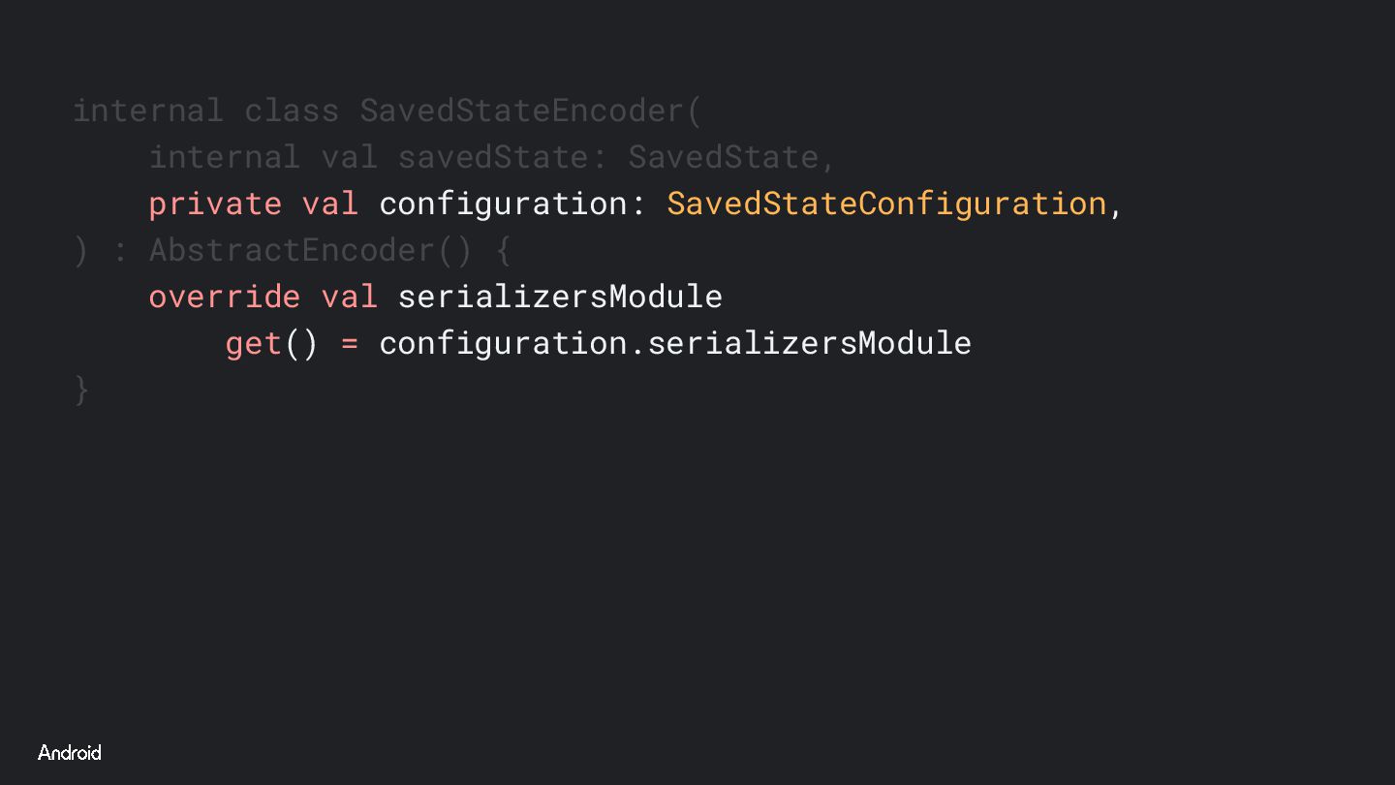Image resolution: width=1395 pixels, height=785 pixels.
Task: Click the parentheses right after 'get'
Action: [x=301, y=343]
